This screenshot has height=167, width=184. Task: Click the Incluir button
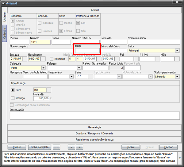click(131, 147)
